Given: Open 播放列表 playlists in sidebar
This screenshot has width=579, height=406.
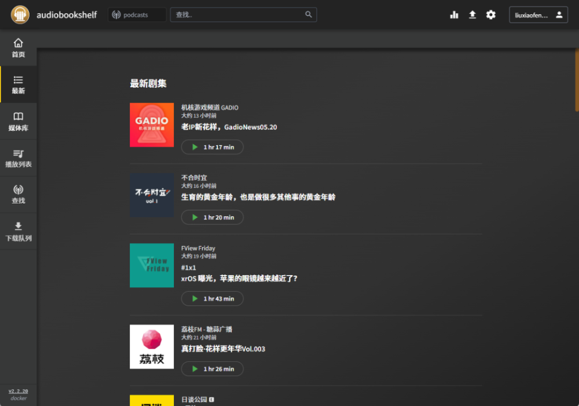Looking at the screenshot, I should (x=19, y=158).
